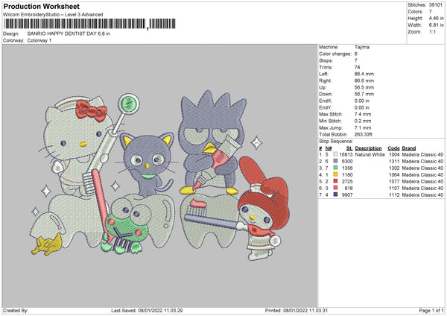Click the width value '6.81 in'
The height and width of the screenshot is (316, 447).
click(436, 25)
